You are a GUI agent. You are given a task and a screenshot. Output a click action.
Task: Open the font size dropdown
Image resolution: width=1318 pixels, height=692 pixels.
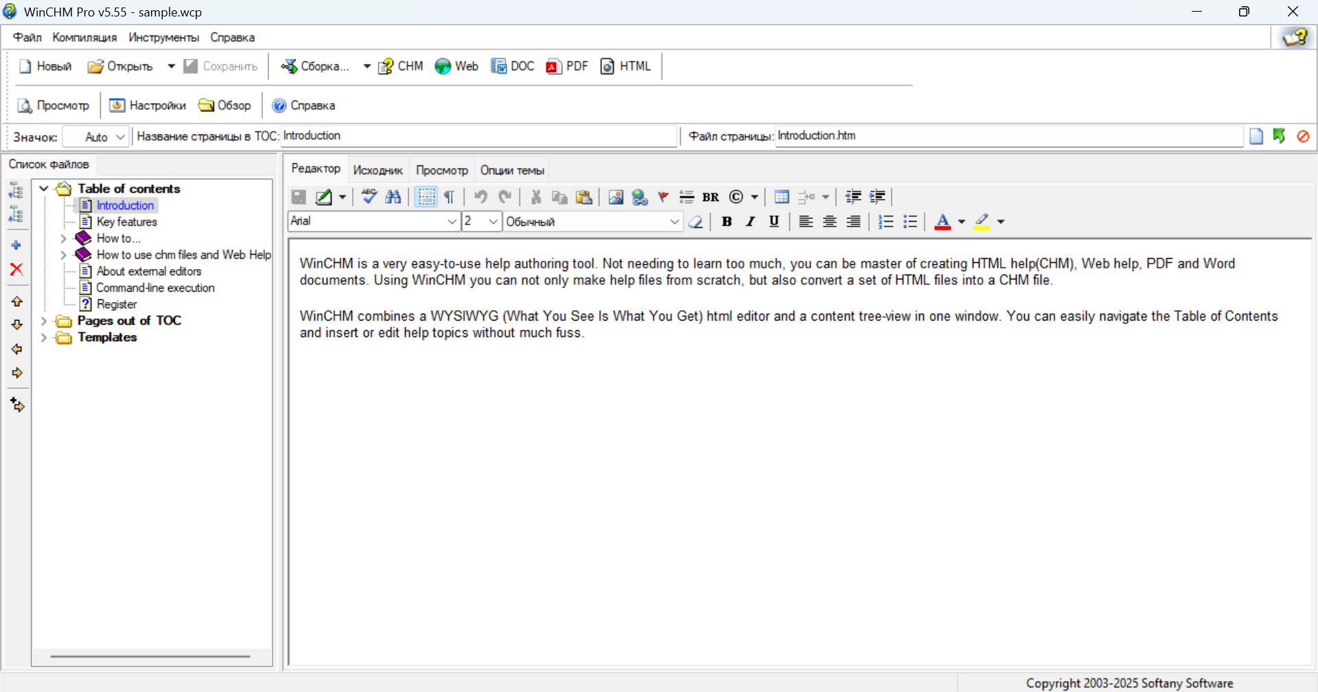pyautogui.click(x=493, y=221)
